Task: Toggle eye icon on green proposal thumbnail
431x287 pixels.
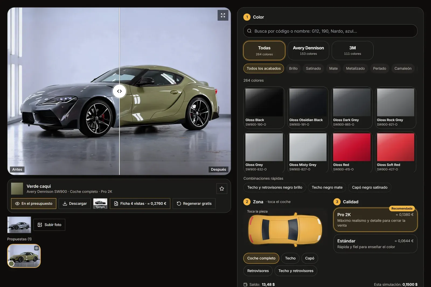Action: pyautogui.click(x=36, y=248)
